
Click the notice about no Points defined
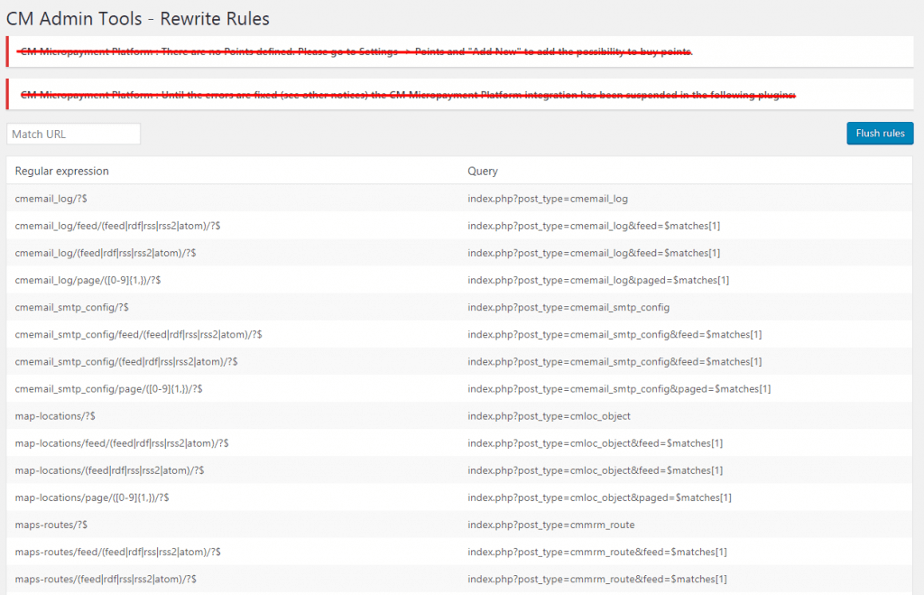[x=356, y=52]
